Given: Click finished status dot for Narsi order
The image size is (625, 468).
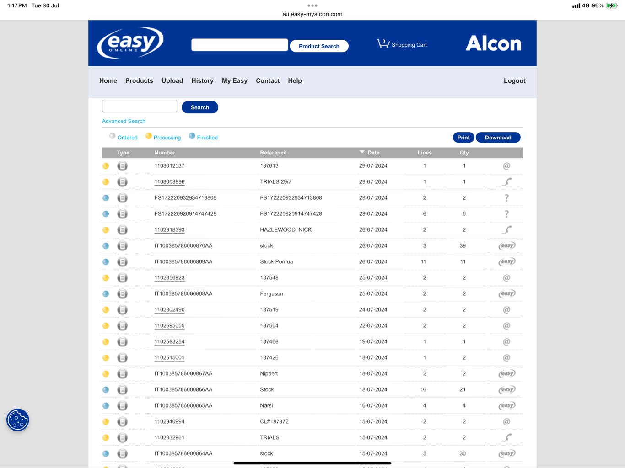Looking at the screenshot, I should [106, 406].
